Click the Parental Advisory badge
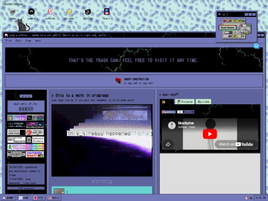The height and width of the screenshot is (201, 268). [x=16, y=154]
